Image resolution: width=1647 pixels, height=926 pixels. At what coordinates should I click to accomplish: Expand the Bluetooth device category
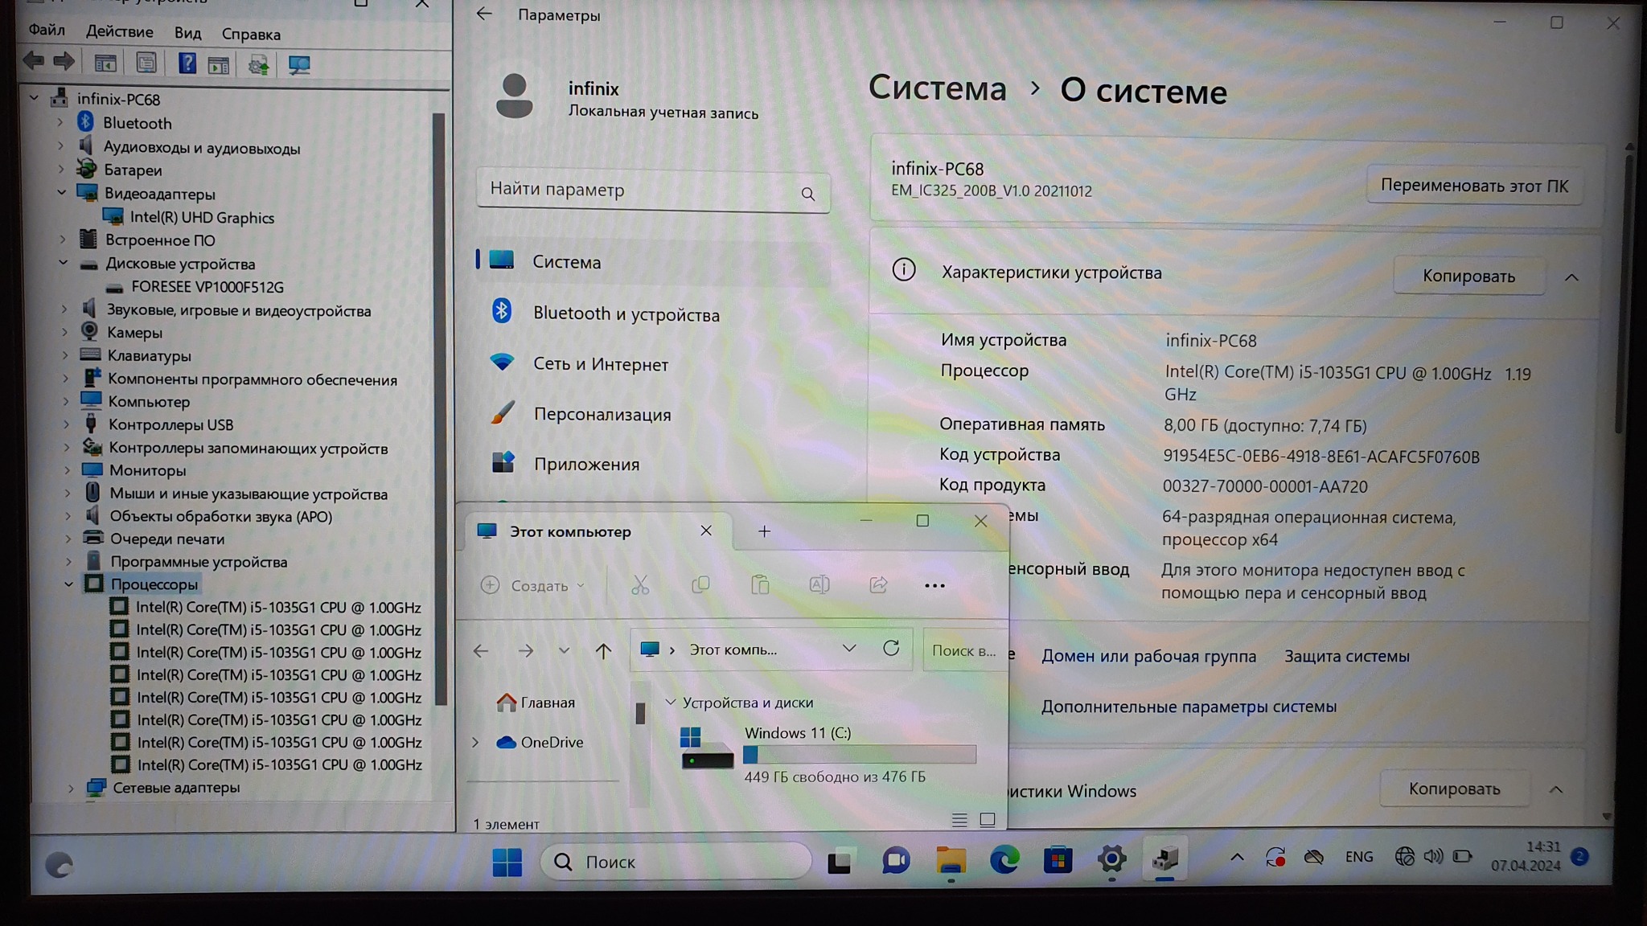coord(60,123)
